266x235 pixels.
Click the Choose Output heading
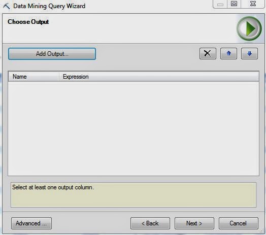[28, 22]
